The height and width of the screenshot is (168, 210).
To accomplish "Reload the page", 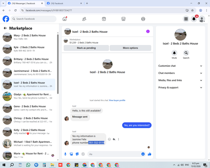I will tap(16, 10).
